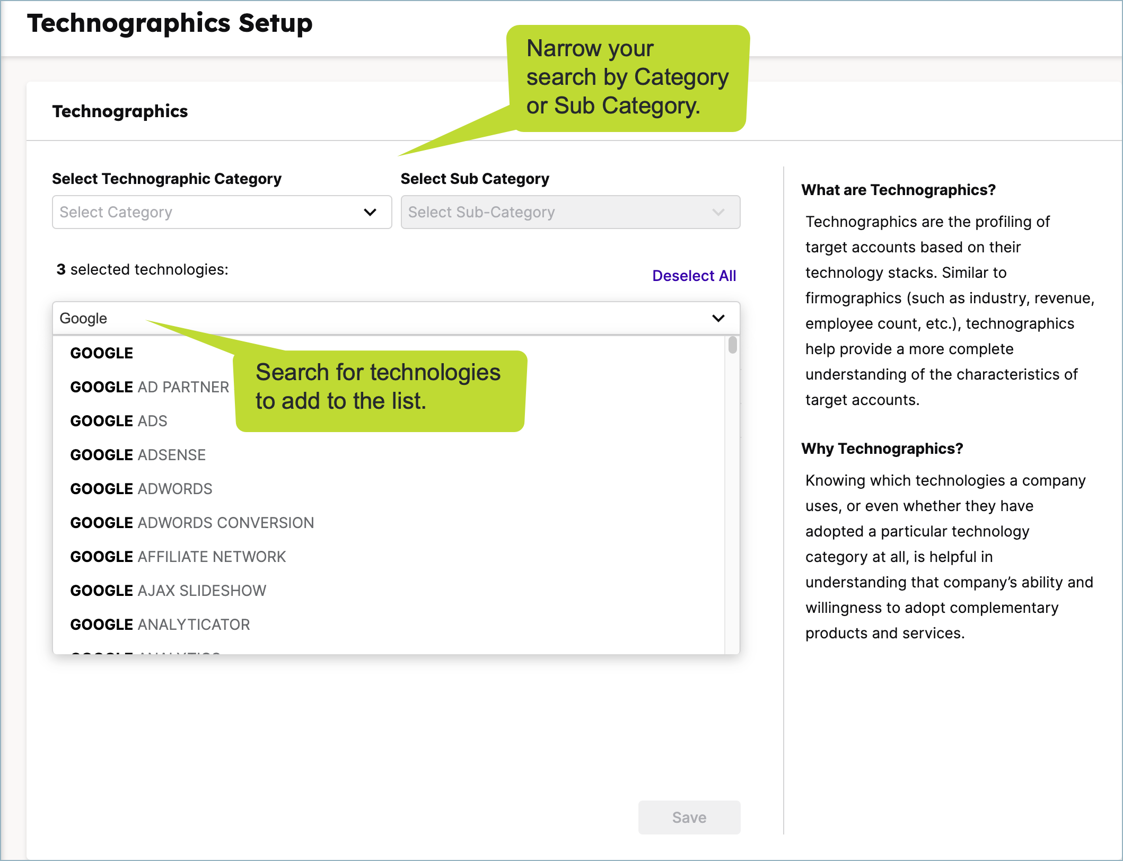The width and height of the screenshot is (1123, 861).
Task: Click the Technographics section heading
Action: tap(120, 111)
